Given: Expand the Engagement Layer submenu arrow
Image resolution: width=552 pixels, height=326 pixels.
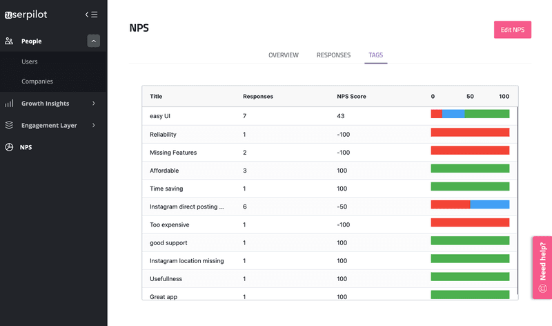Looking at the screenshot, I should pyautogui.click(x=93, y=126).
